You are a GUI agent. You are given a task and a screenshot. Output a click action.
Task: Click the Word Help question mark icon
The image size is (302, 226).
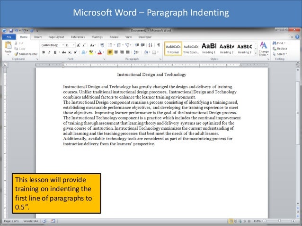(297, 36)
